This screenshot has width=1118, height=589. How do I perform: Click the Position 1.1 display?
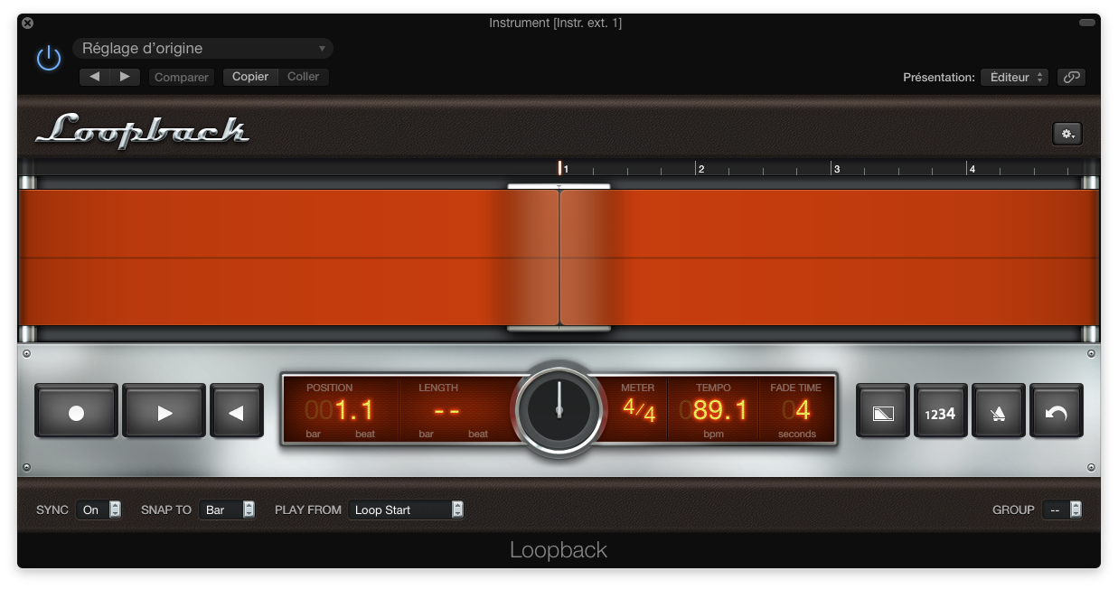coord(341,411)
